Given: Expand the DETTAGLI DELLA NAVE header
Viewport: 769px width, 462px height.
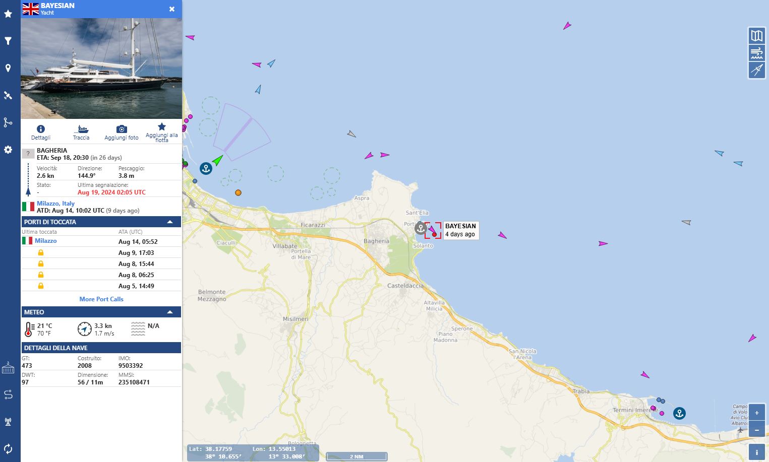Looking at the screenshot, I should point(101,348).
